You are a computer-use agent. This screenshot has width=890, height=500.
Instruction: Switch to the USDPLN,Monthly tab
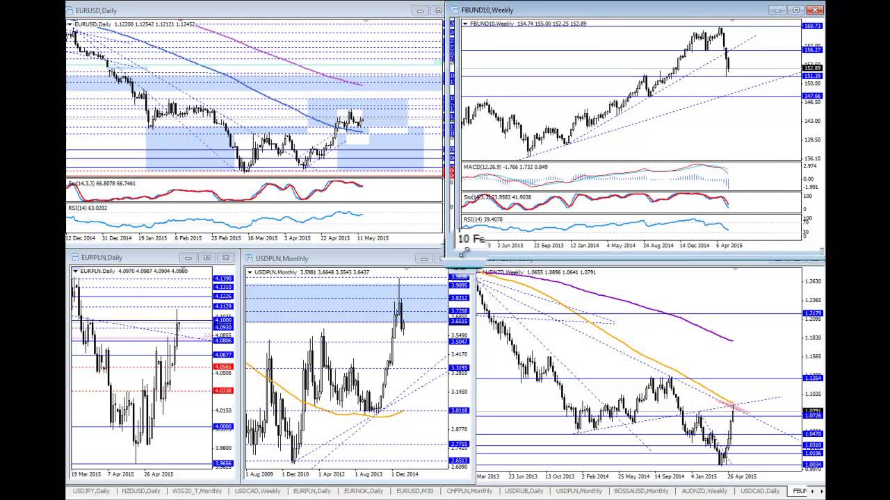click(x=579, y=491)
